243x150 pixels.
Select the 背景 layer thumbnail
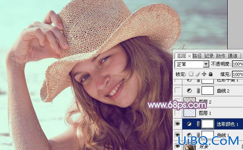click(x=190, y=146)
